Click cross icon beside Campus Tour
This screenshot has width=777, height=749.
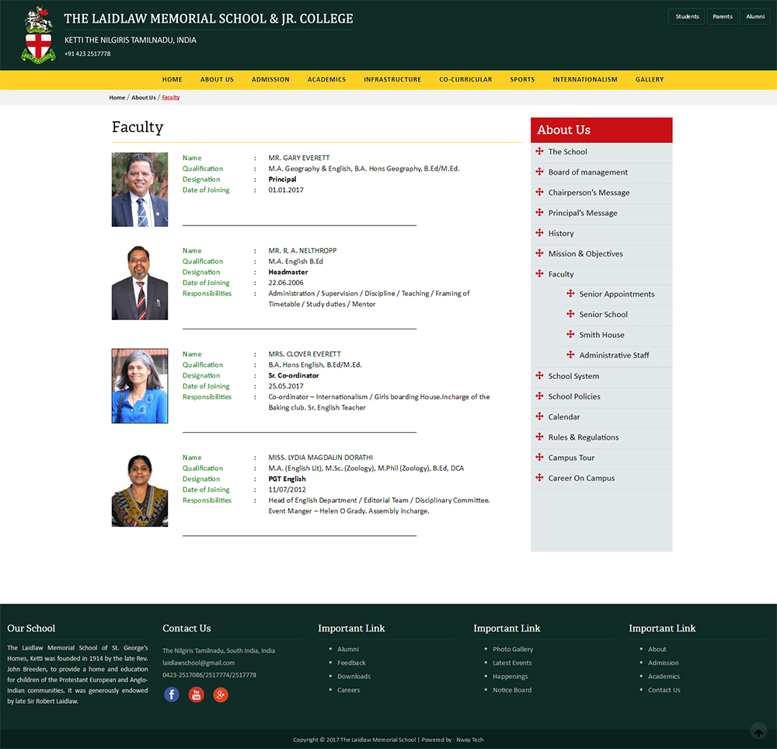point(539,458)
